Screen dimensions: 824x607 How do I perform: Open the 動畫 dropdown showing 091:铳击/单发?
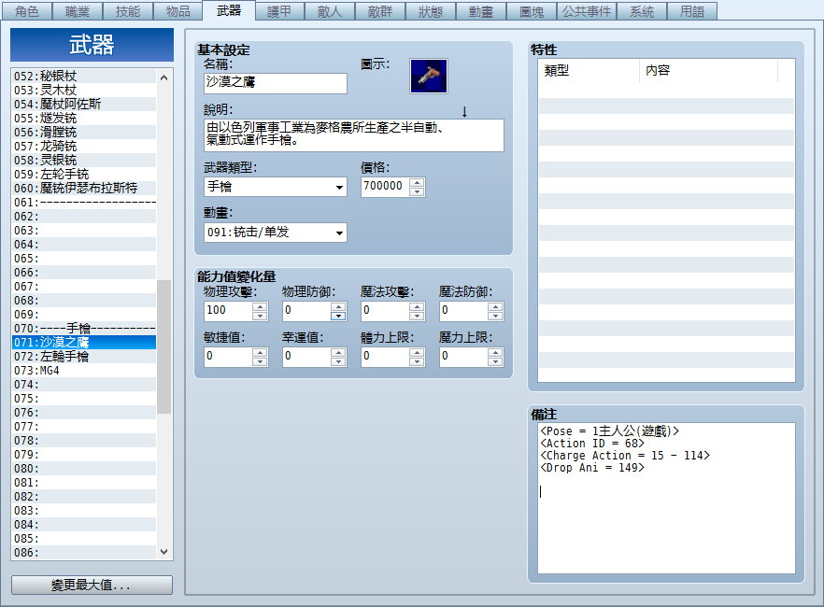click(276, 233)
